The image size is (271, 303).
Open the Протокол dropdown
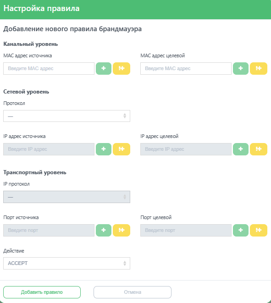pyautogui.click(x=66, y=116)
